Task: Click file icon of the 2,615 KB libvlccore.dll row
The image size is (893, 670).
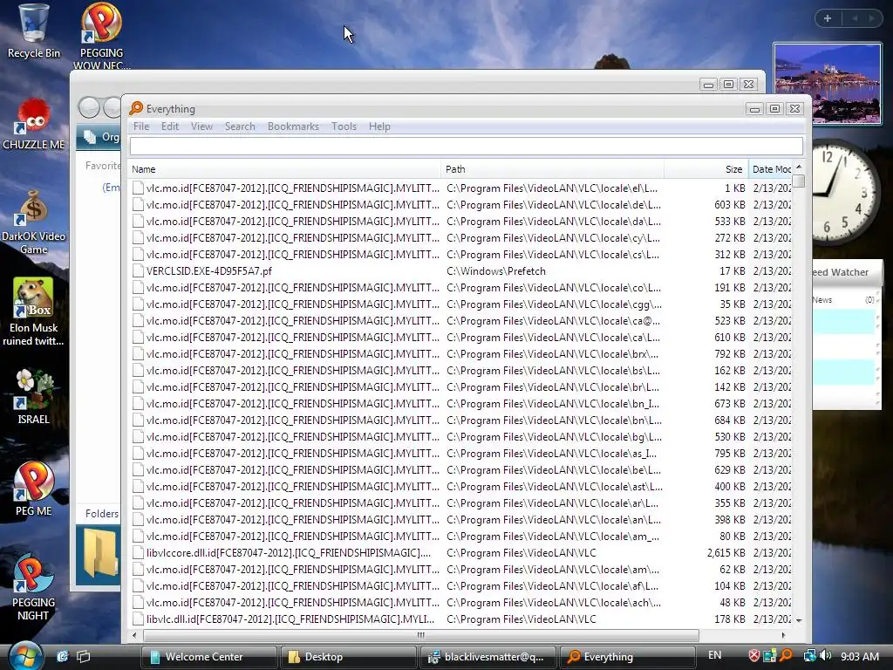Action: point(138,552)
